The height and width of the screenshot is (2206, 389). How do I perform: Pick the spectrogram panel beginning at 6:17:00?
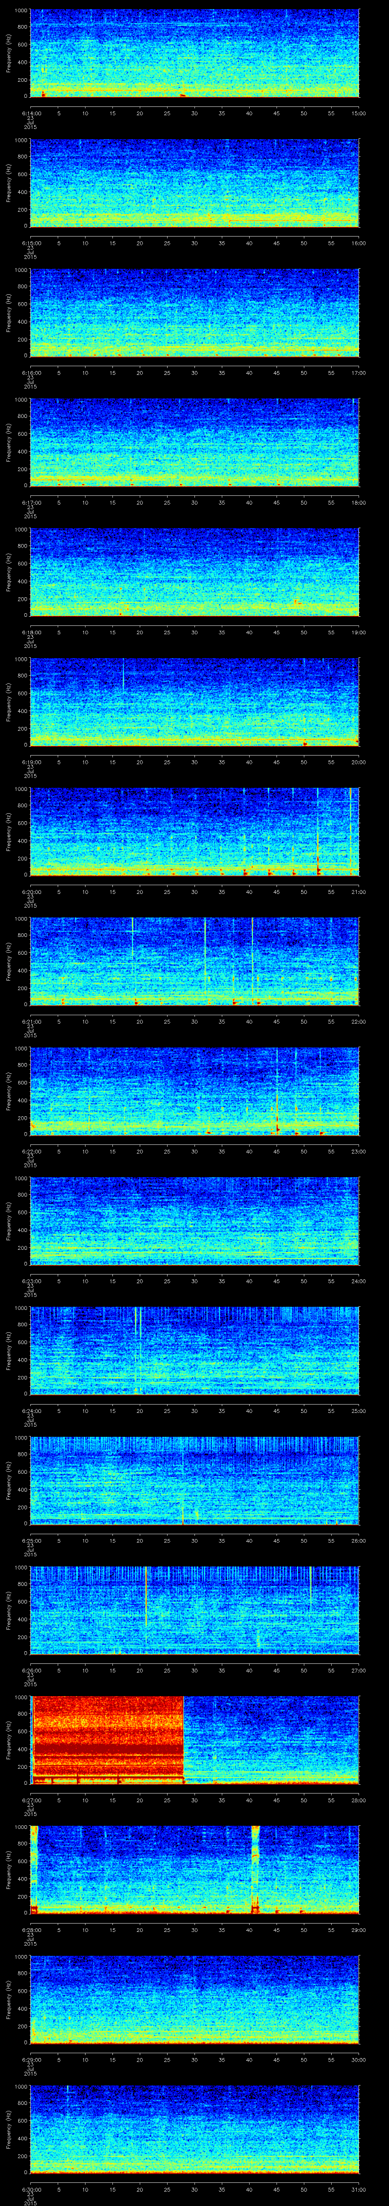(194, 442)
